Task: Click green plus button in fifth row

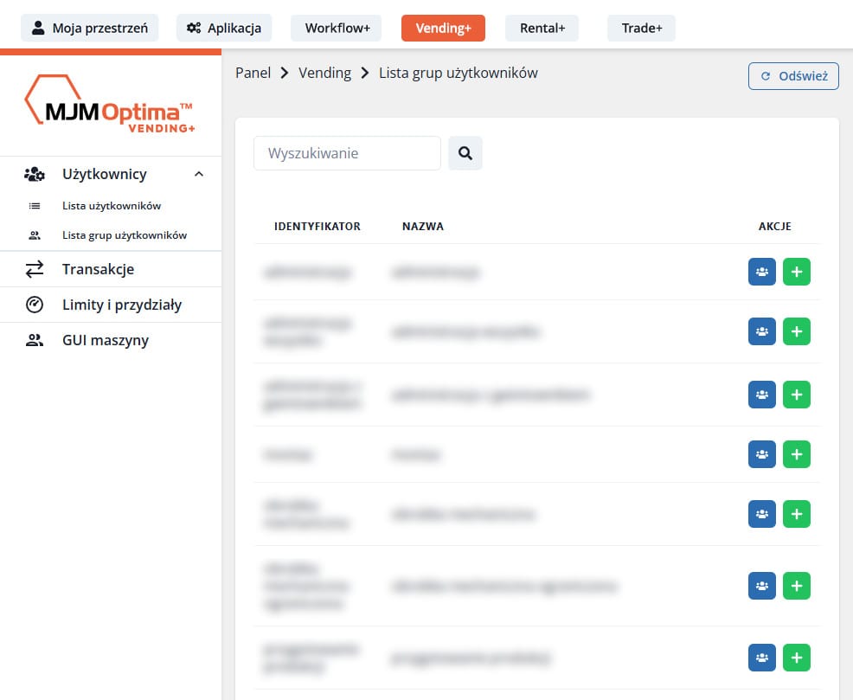Action: pos(797,514)
